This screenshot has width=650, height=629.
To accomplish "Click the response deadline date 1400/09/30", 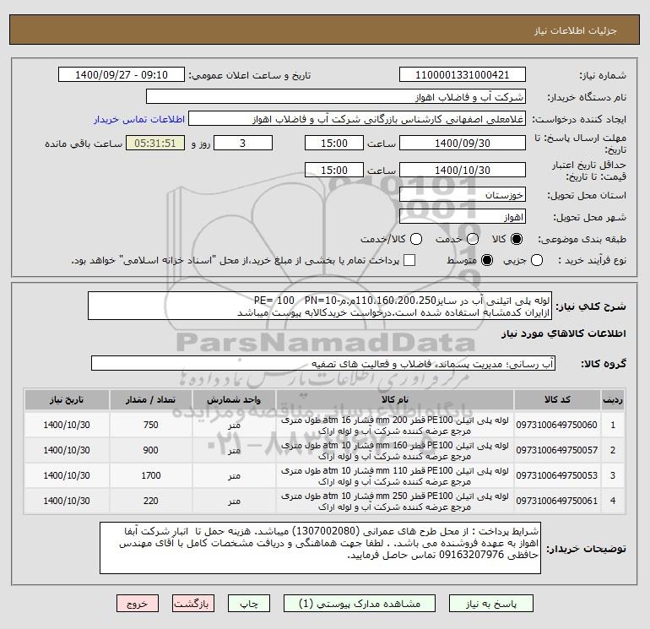I will point(463,143).
